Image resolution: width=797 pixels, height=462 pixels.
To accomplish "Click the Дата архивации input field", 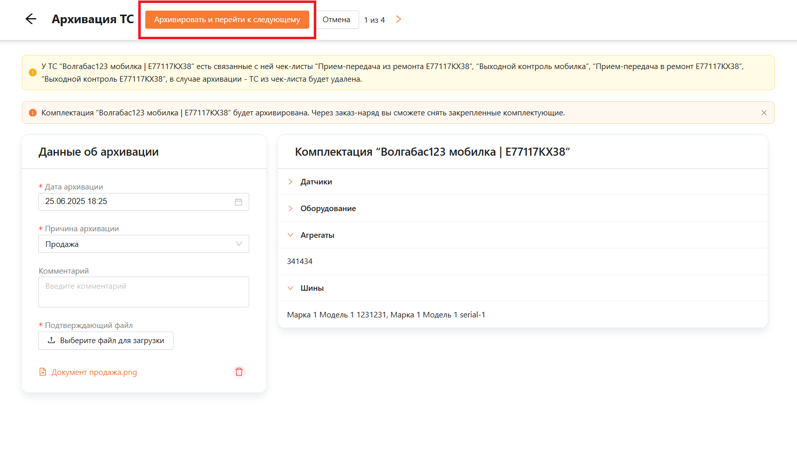I will tap(136, 202).
